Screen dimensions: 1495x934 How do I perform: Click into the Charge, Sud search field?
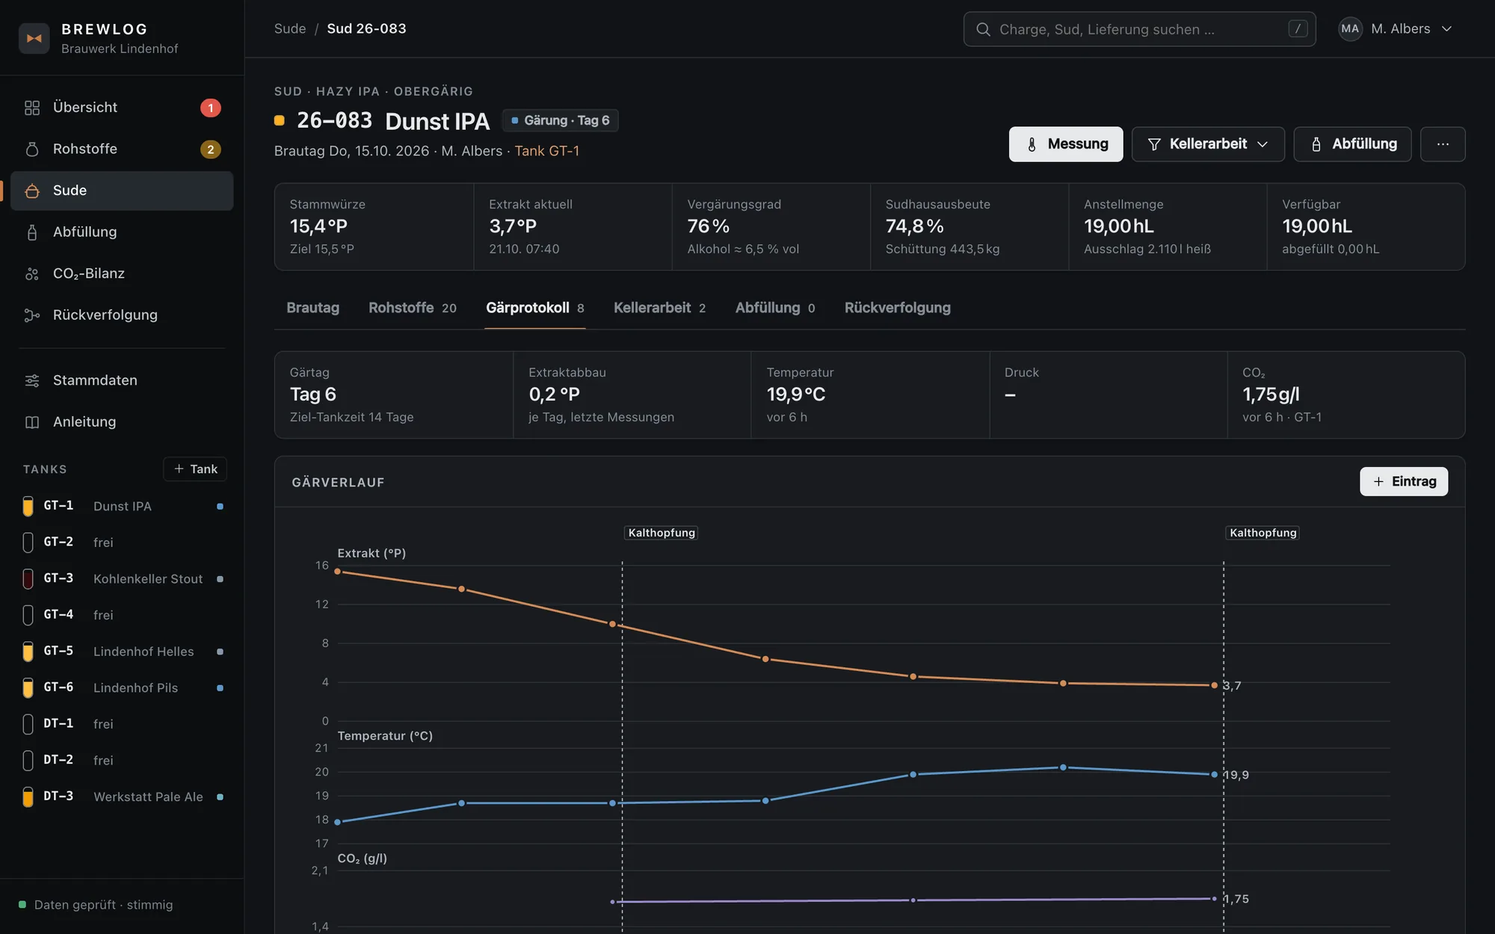coord(1139,29)
